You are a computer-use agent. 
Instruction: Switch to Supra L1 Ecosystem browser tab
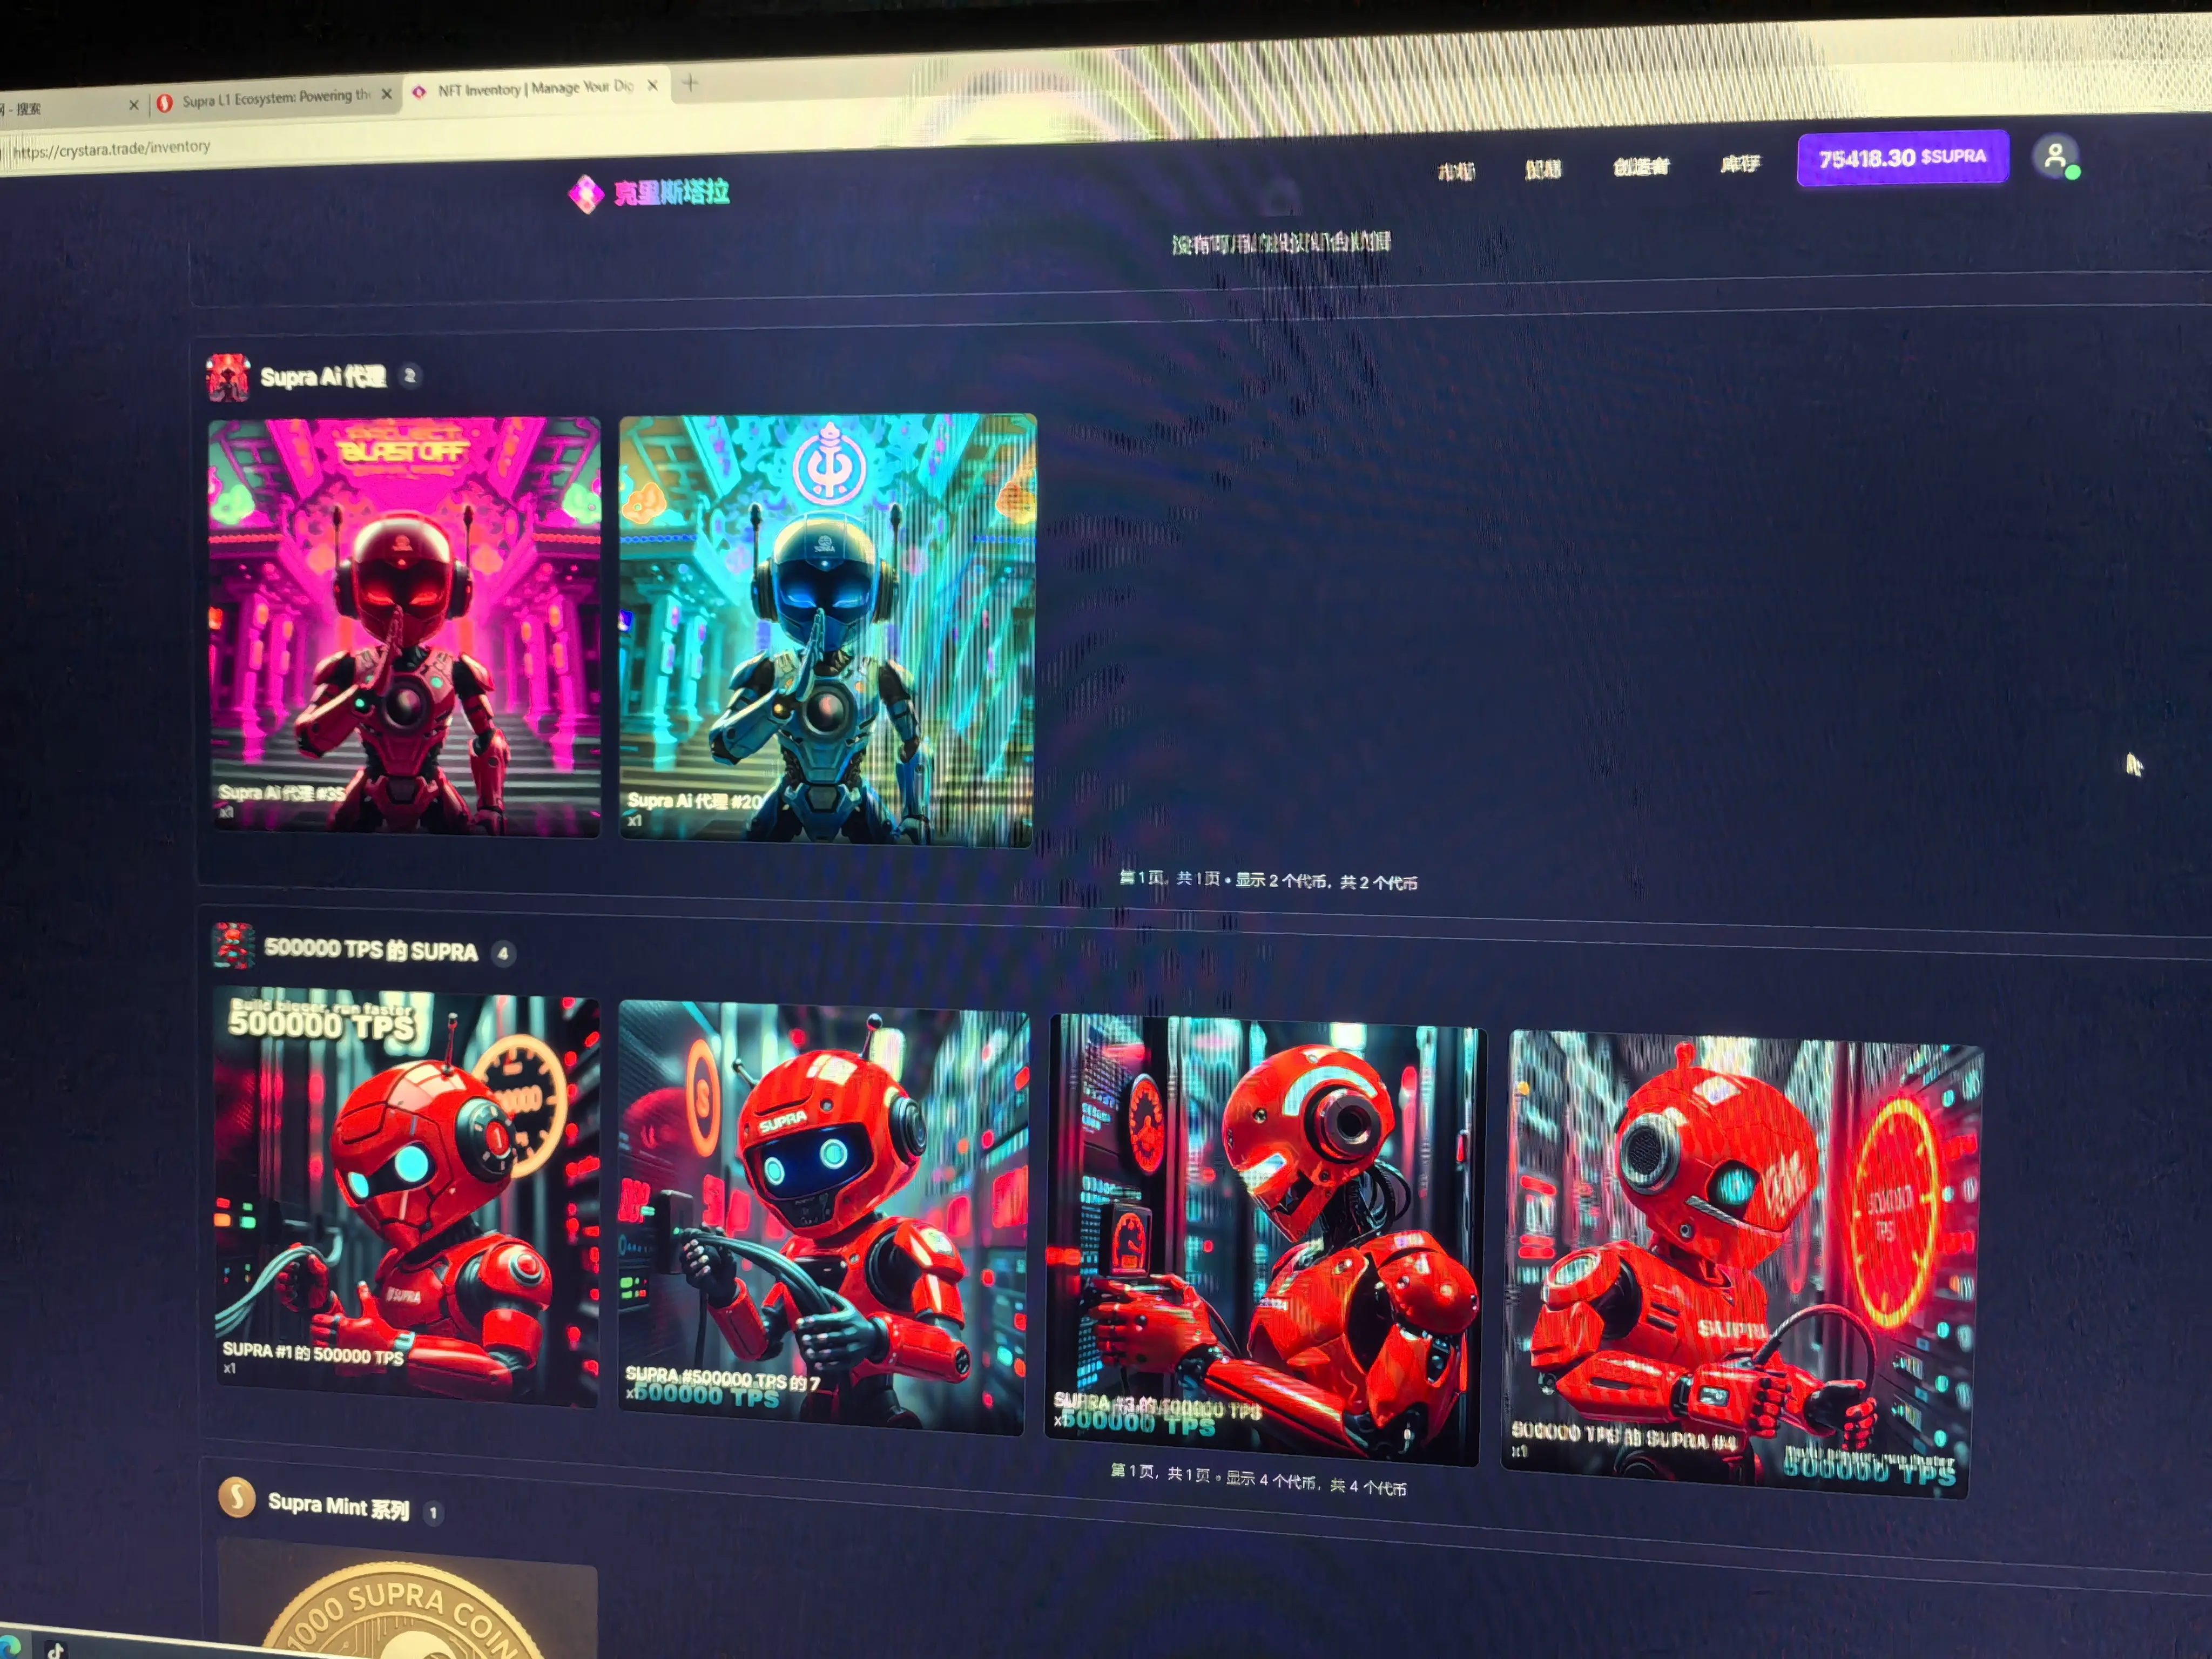(276, 98)
